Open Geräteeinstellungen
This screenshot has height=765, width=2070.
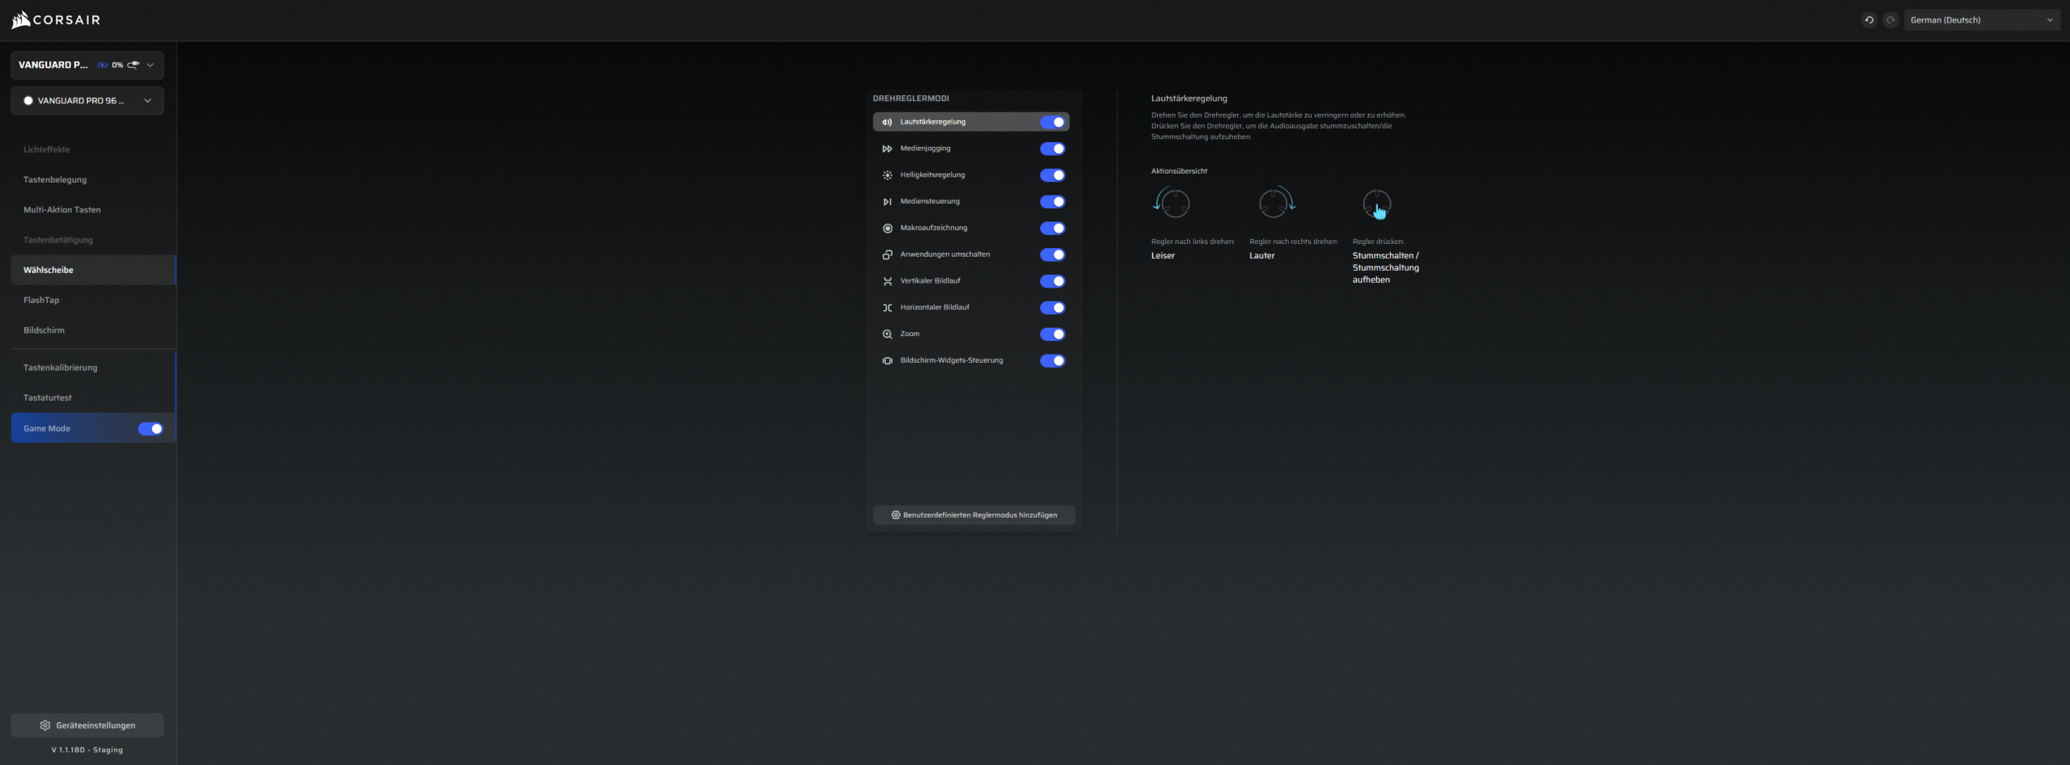(87, 725)
